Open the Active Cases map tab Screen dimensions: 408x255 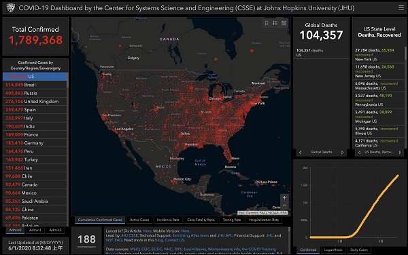click(139, 220)
